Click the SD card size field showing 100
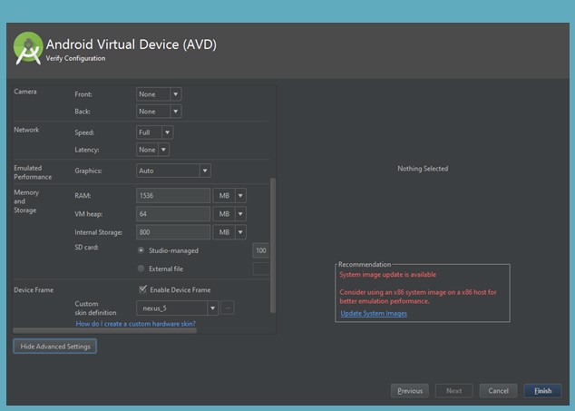Image resolution: width=575 pixels, height=411 pixels. (260, 250)
